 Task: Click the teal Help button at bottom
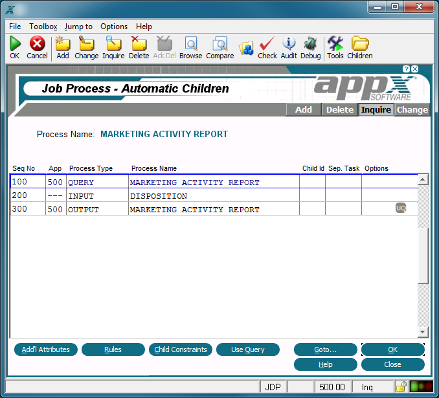[x=325, y=364]
